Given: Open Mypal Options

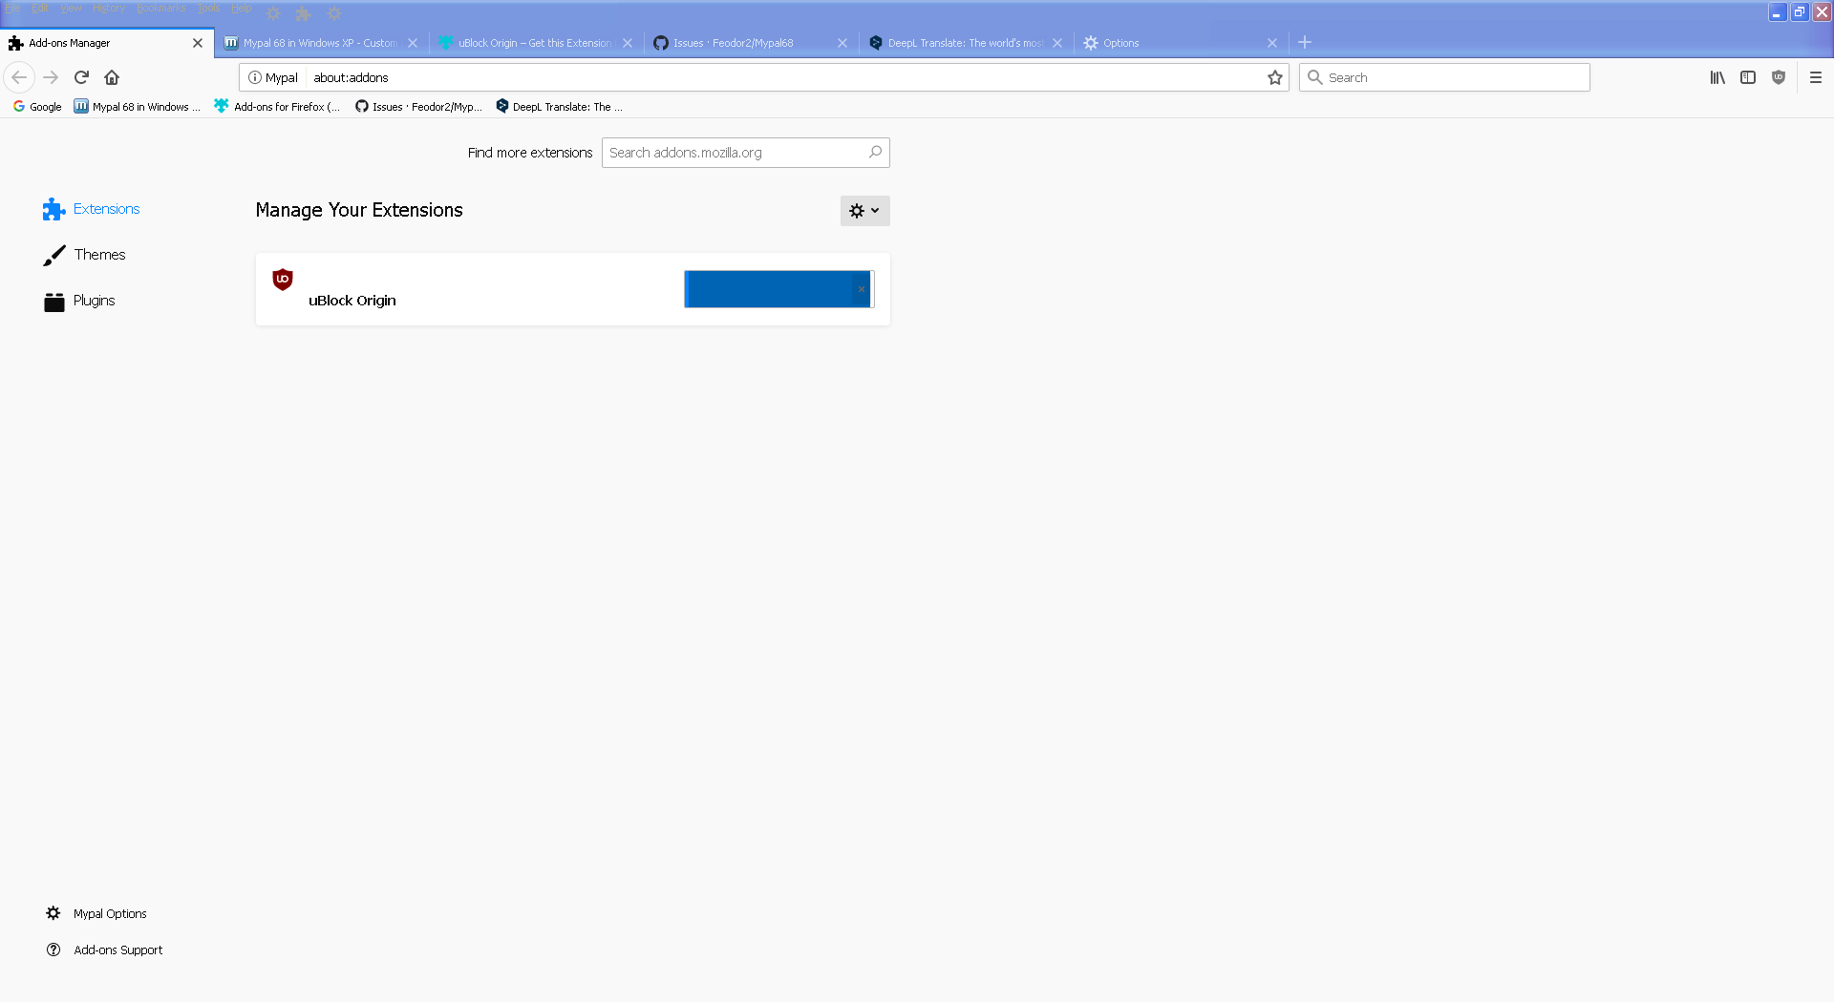Looking at the screenshot, I should [110, 913].
